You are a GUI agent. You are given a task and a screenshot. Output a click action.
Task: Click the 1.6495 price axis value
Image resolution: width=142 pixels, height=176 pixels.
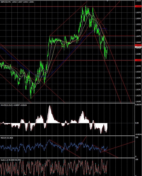point(138,30)
